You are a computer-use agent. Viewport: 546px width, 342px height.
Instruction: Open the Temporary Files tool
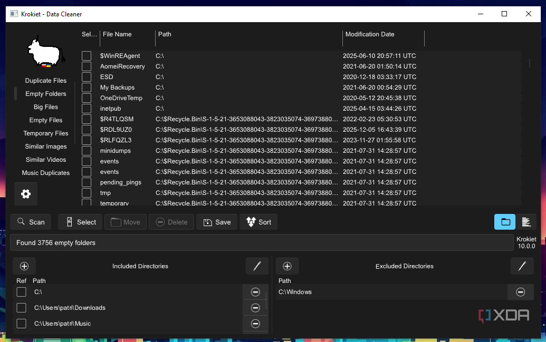pos(45,133)
